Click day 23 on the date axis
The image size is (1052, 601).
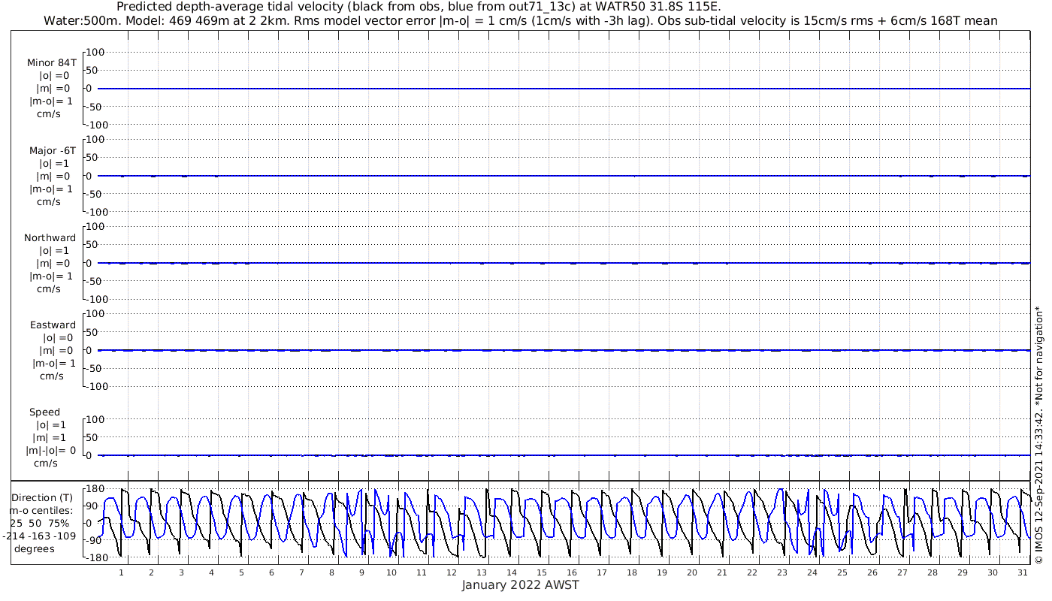click(x=782, y=572)
